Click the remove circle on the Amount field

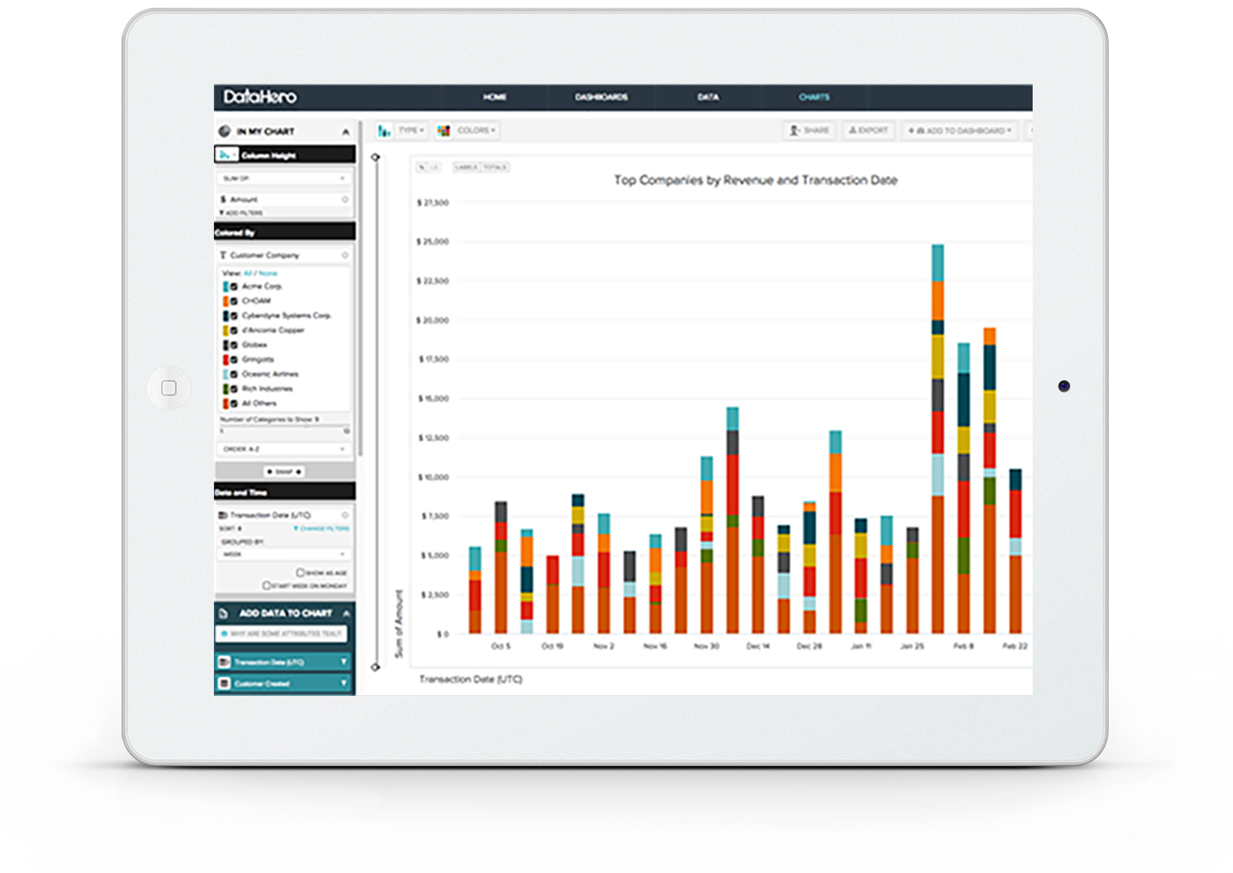345,199
